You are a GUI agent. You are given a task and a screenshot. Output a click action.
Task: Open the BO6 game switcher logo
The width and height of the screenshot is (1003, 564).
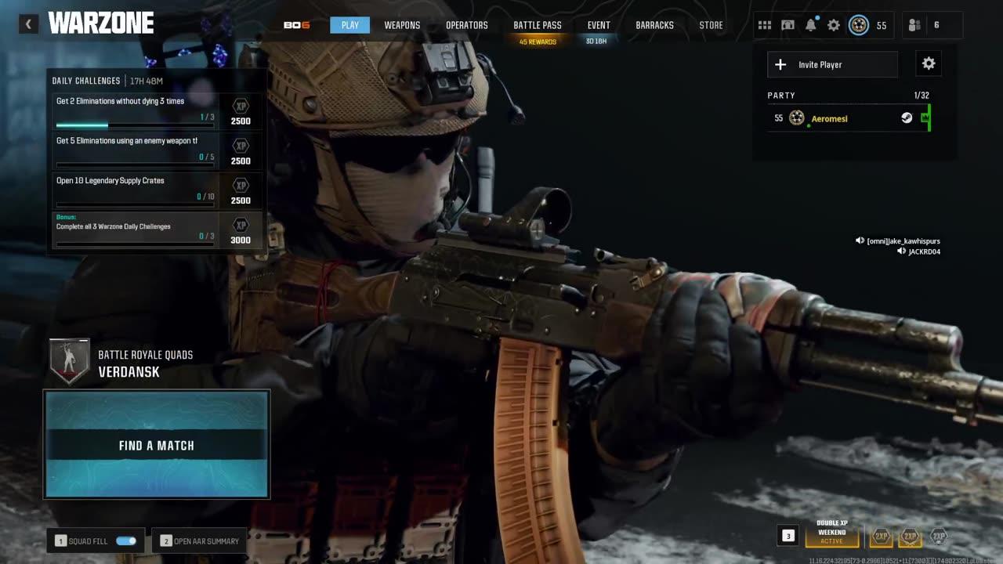coord(296,25)
